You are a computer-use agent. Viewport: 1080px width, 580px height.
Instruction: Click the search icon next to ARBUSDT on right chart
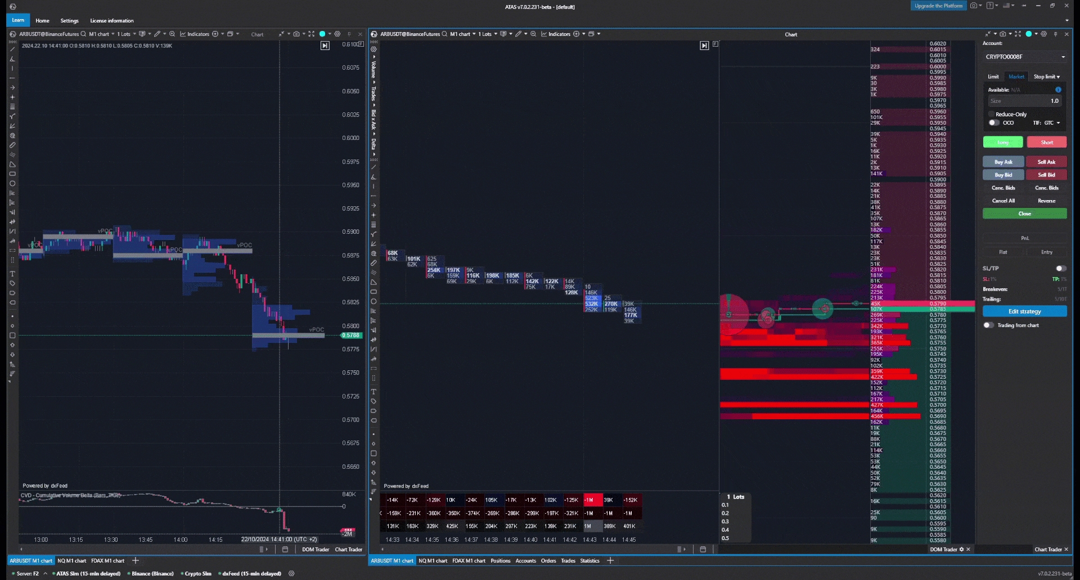click(x=445, y=34)
